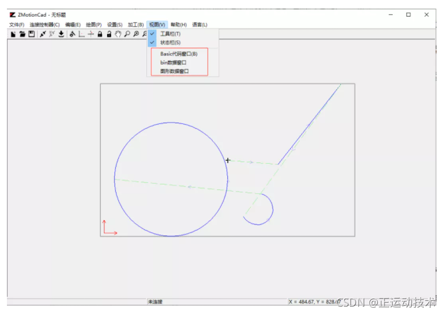Click the X Y coordinate readout in status bar
This screenshot has width=444, height=313.
315,301
